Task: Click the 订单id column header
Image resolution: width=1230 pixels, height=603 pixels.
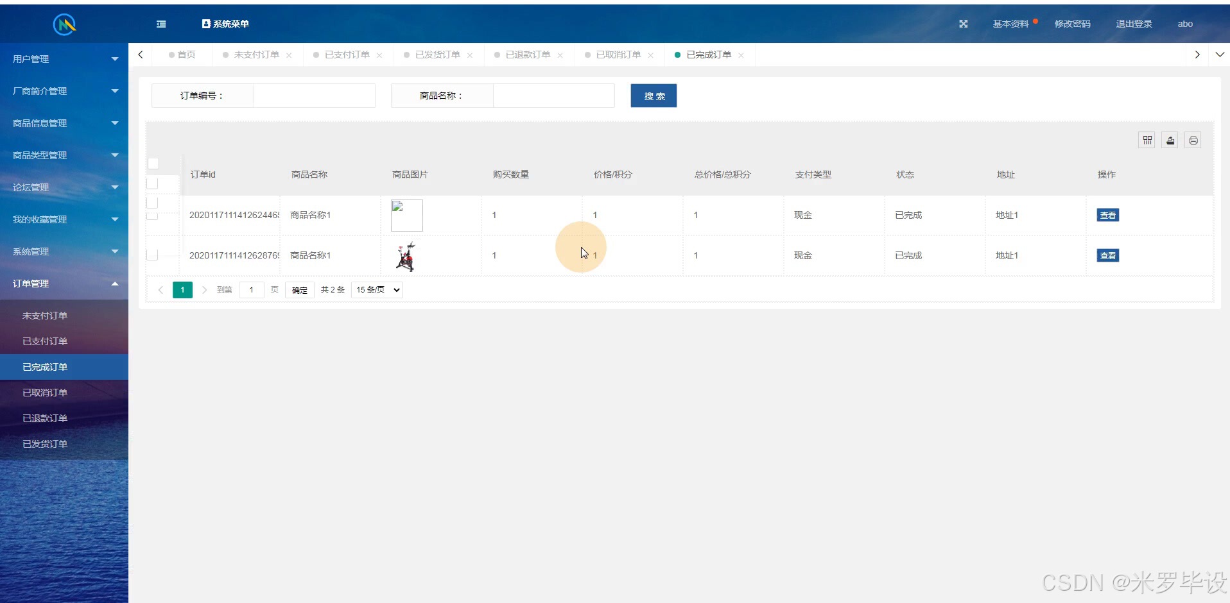Action: click(x=203, y=174)
